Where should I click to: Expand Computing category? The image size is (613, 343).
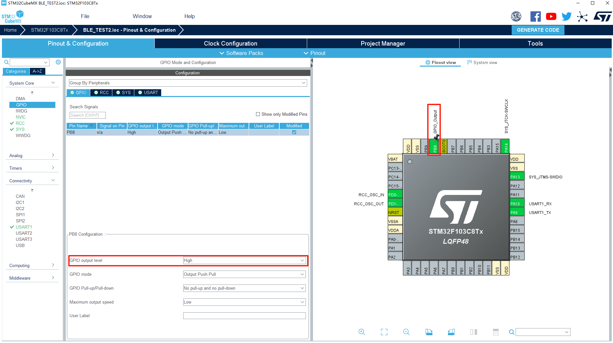click(32, 265)
